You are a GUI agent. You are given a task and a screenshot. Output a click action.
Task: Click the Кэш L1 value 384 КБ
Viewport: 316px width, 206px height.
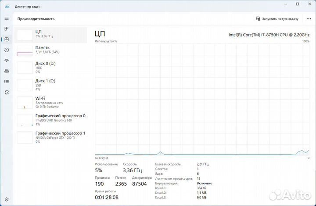(201, 188)
